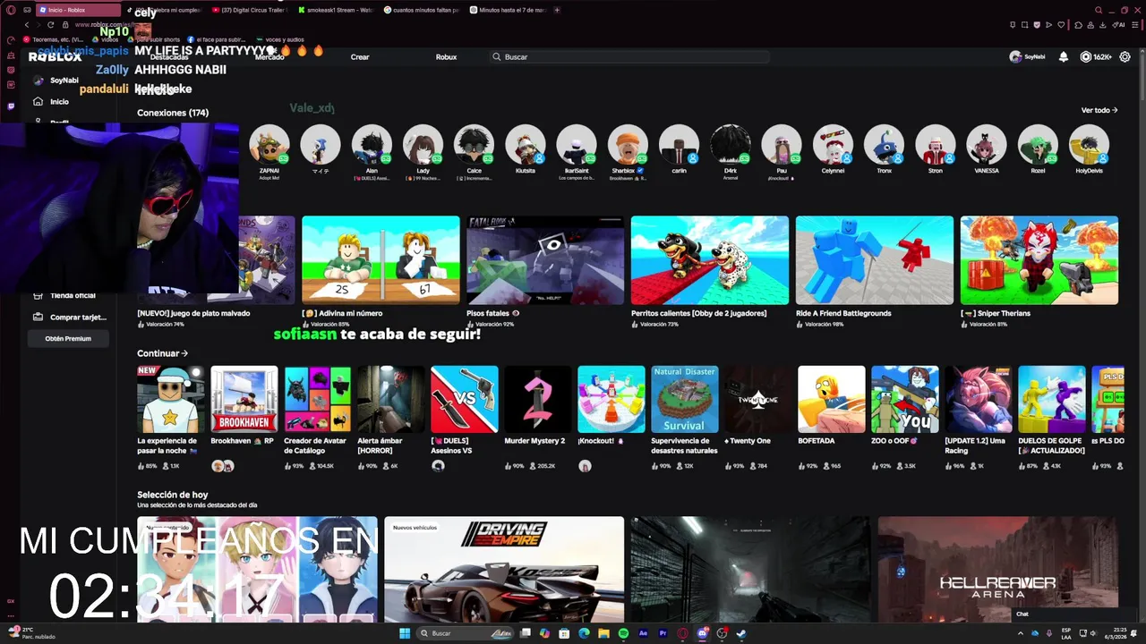The width and height of the screenshot is (1146, 644).
Task: Open the Roblox settings gear
Action: (x=1125, y=56)
